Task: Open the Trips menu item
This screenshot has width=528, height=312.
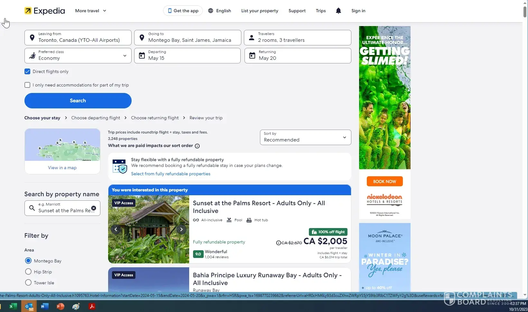Action: click(320, 11)
